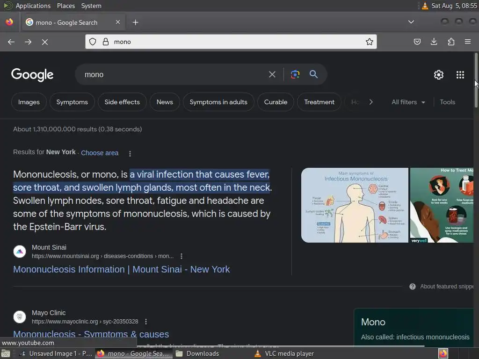Click the Firefox icon in tab bar
Screen dimensions: 479x359
click(9, 22)
